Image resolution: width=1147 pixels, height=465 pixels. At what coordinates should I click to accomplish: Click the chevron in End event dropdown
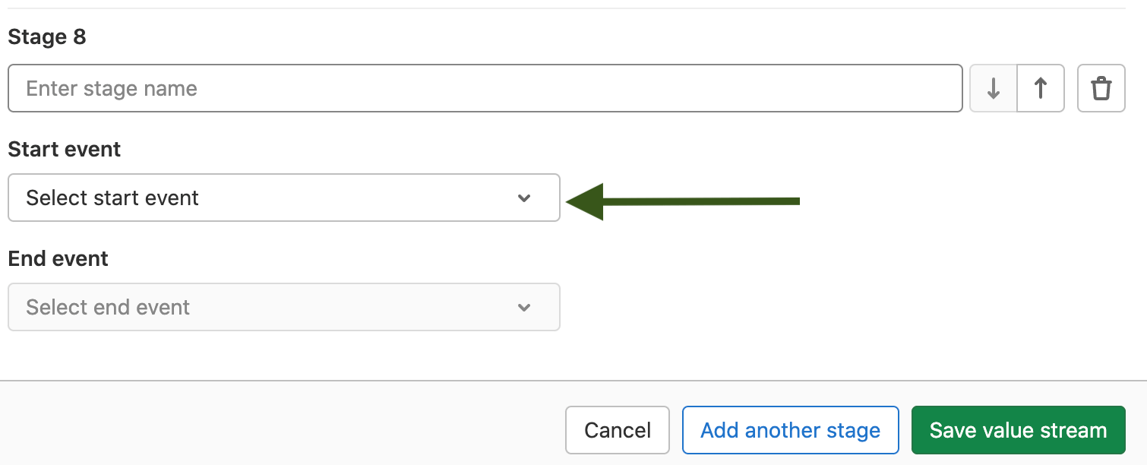coord(523,308)
